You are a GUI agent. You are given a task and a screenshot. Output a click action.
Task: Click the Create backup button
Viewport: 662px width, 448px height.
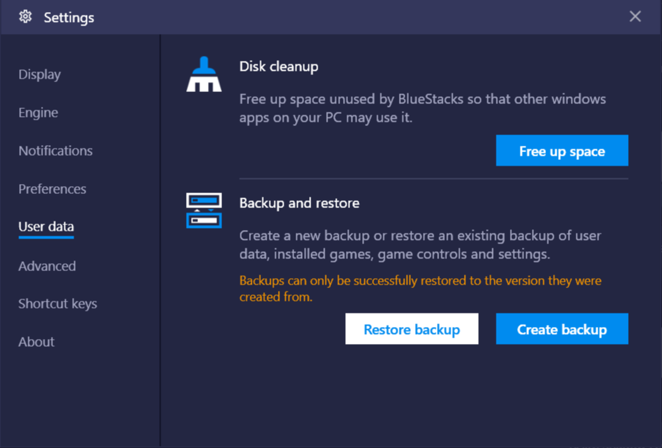pos(562,329)
